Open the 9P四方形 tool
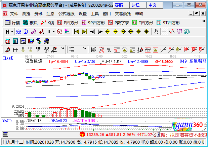The height and width of the screenshot is (147, 208). click(x=93, y=23)
